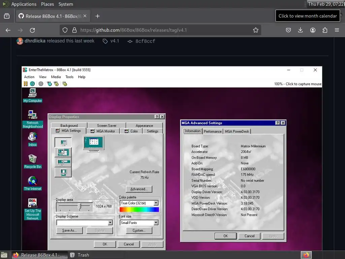
Task: Open the Applications menu in top panel
Action: (24, 4)
